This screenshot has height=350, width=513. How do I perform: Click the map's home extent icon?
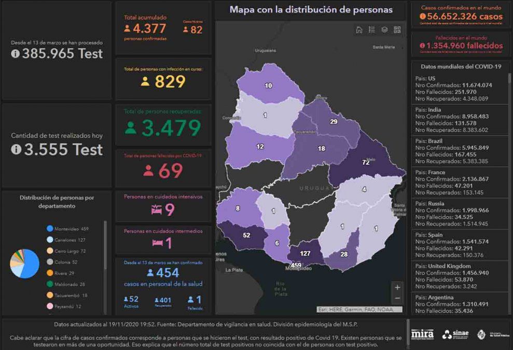359,30
